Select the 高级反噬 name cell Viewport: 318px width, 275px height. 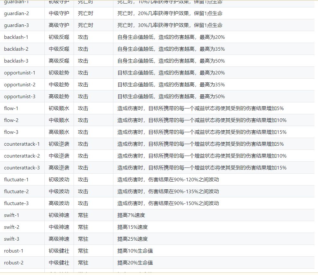coord(59,61)
